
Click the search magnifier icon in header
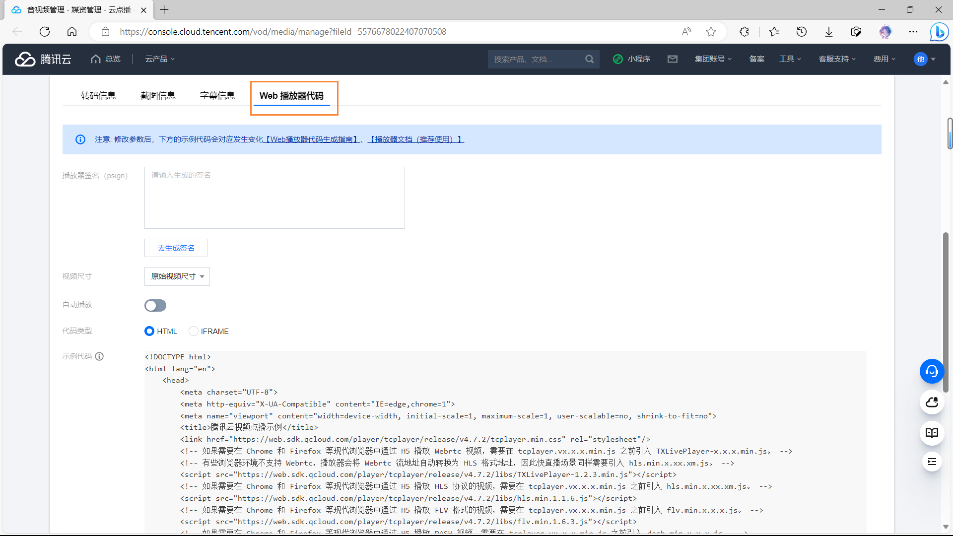[589, 59]
